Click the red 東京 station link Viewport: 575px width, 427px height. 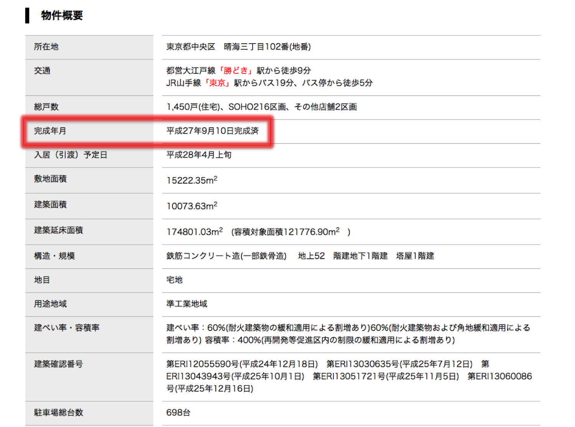217,83
